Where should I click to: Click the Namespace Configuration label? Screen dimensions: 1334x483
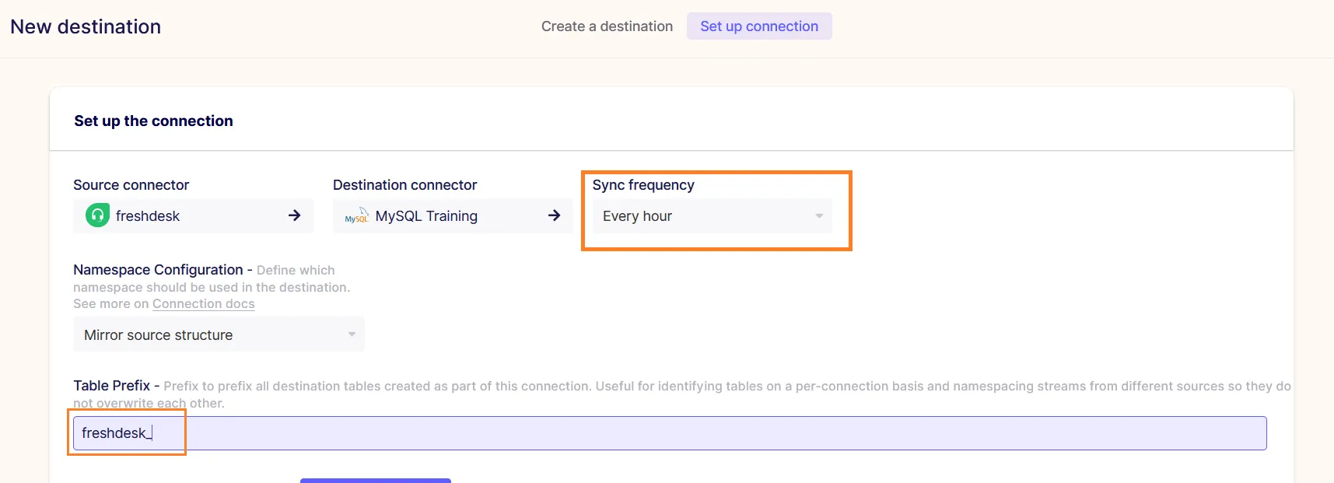(158, 270)
